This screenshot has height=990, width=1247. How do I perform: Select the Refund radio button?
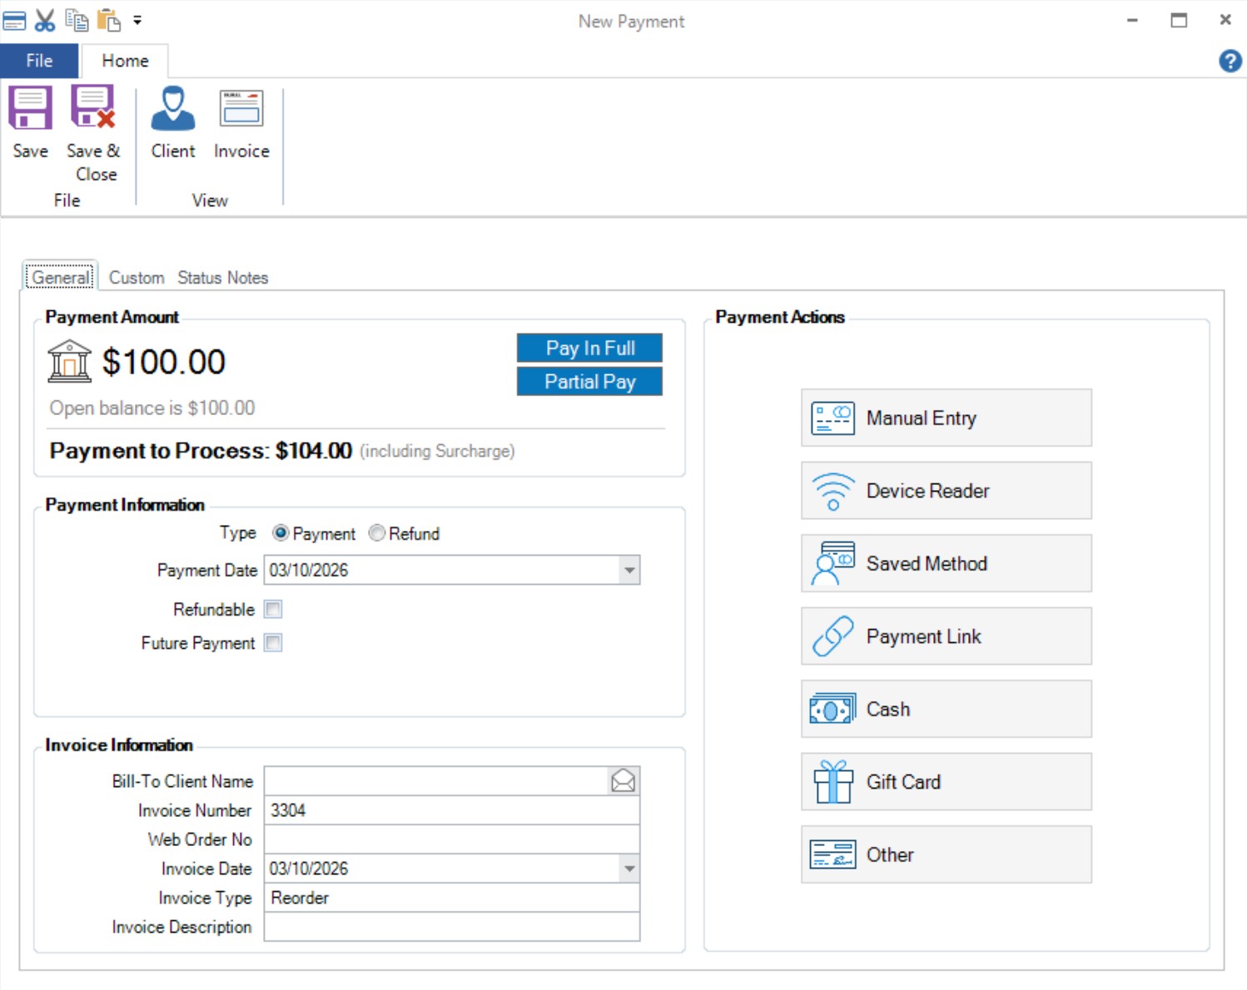tap(377, 533)
